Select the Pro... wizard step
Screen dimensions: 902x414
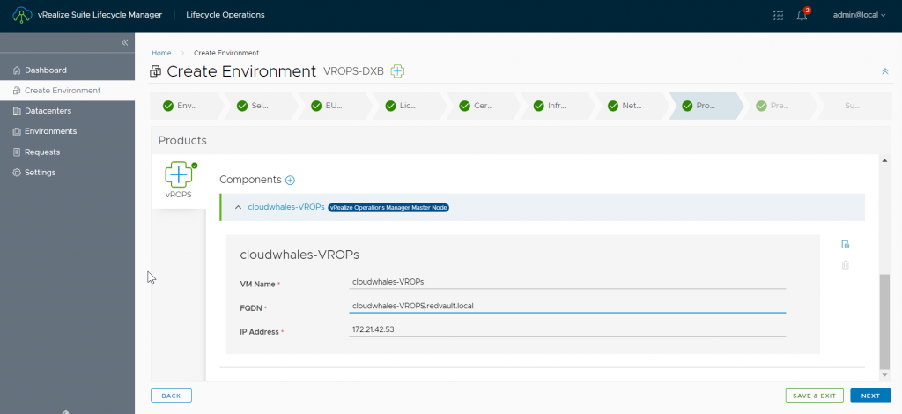[706, 106]
